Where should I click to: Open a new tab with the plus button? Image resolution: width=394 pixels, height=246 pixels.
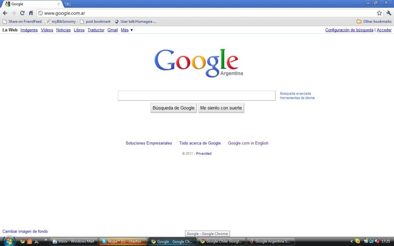point(68,4)
